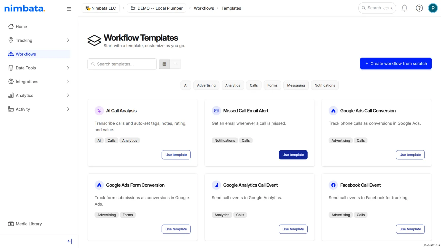Click the DEMO folder icon in breadcrumb
This screenshot has width=441, height=248.
133,8
